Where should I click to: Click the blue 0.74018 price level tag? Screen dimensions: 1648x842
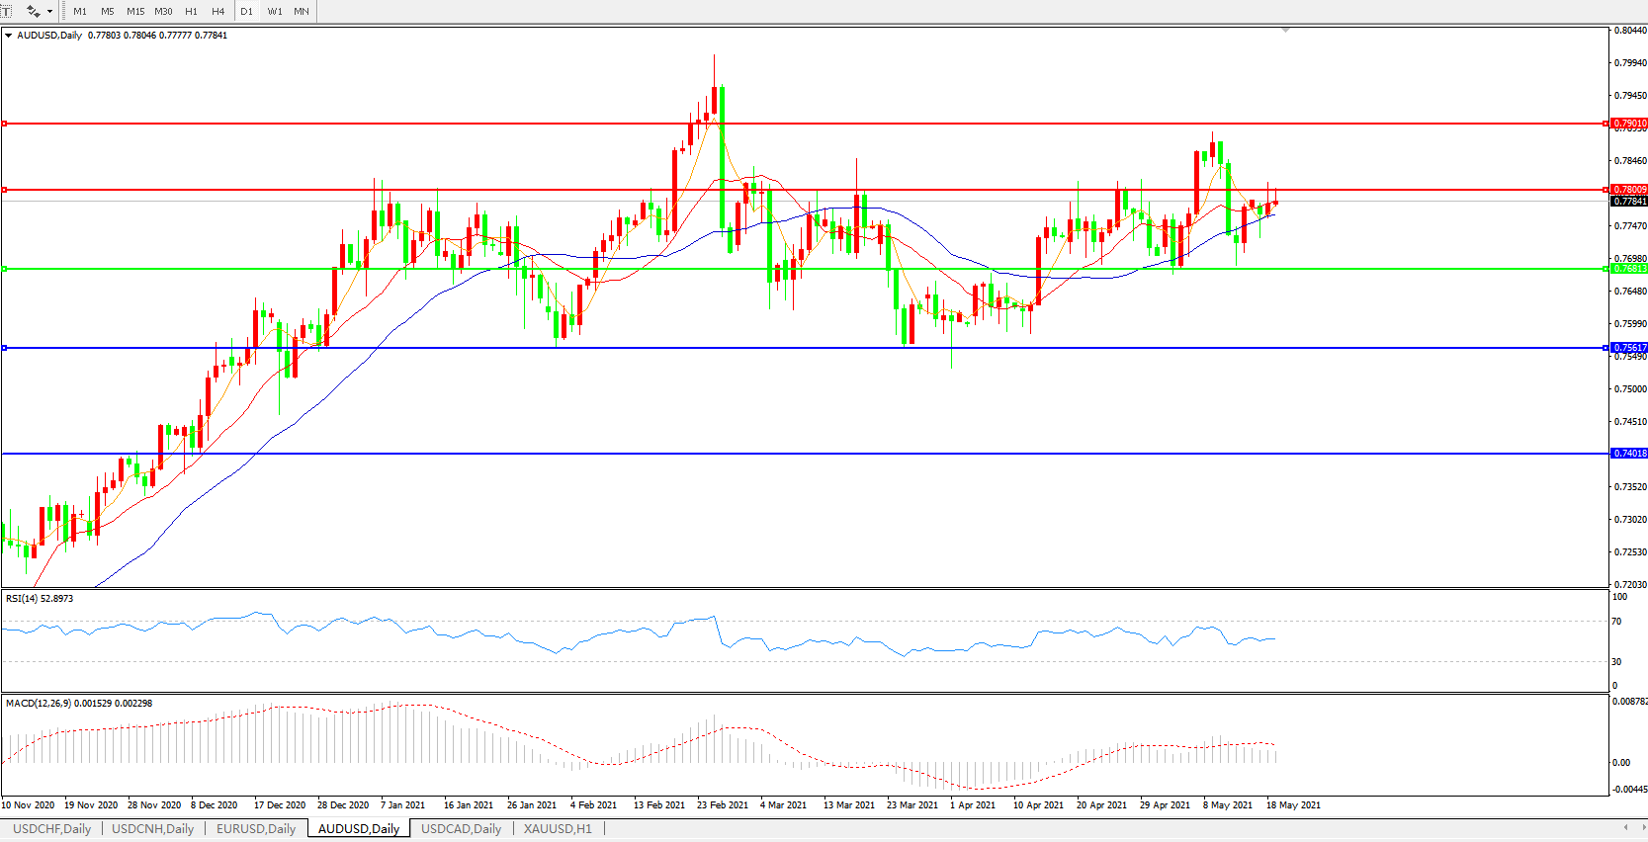point(1629,454)
